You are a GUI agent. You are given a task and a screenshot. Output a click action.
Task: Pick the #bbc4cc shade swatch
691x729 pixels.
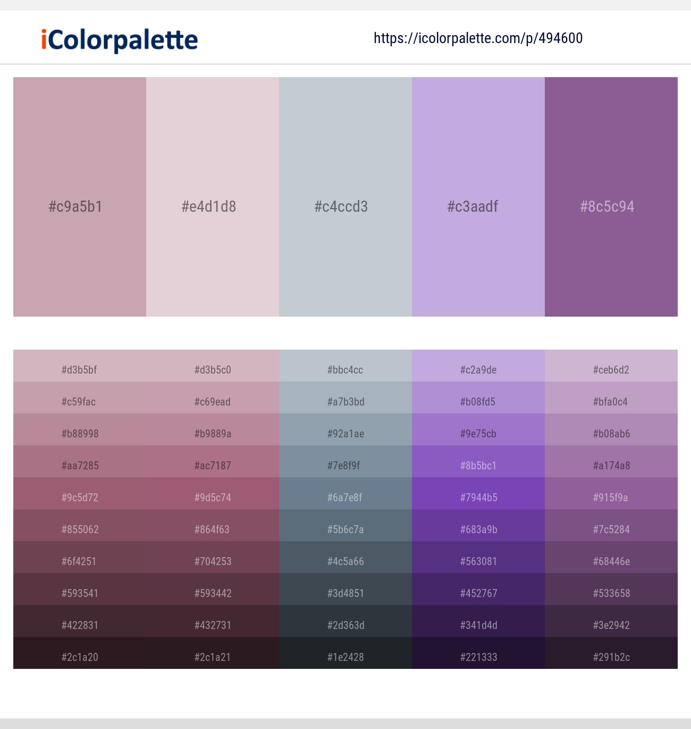click(x=345, y=366)
